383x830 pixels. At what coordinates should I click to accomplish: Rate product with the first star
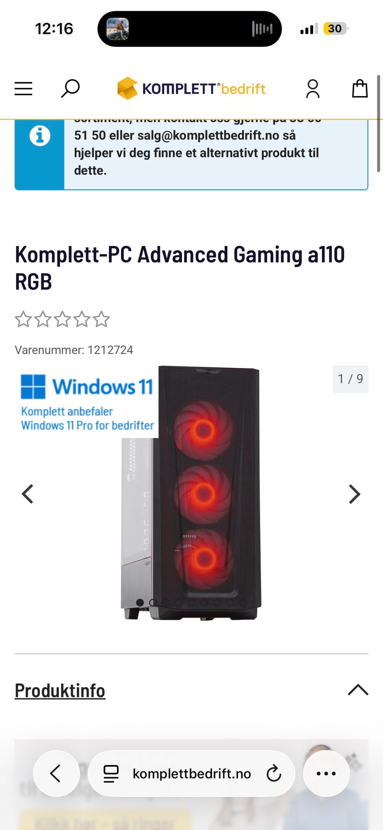(23, 319)
